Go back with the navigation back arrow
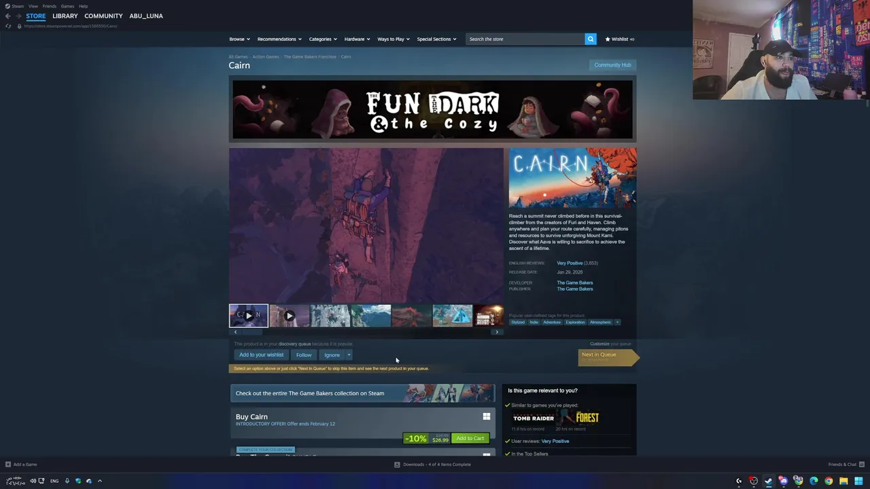This screenshot has width=870, height=489. click(x=7, y=16)
